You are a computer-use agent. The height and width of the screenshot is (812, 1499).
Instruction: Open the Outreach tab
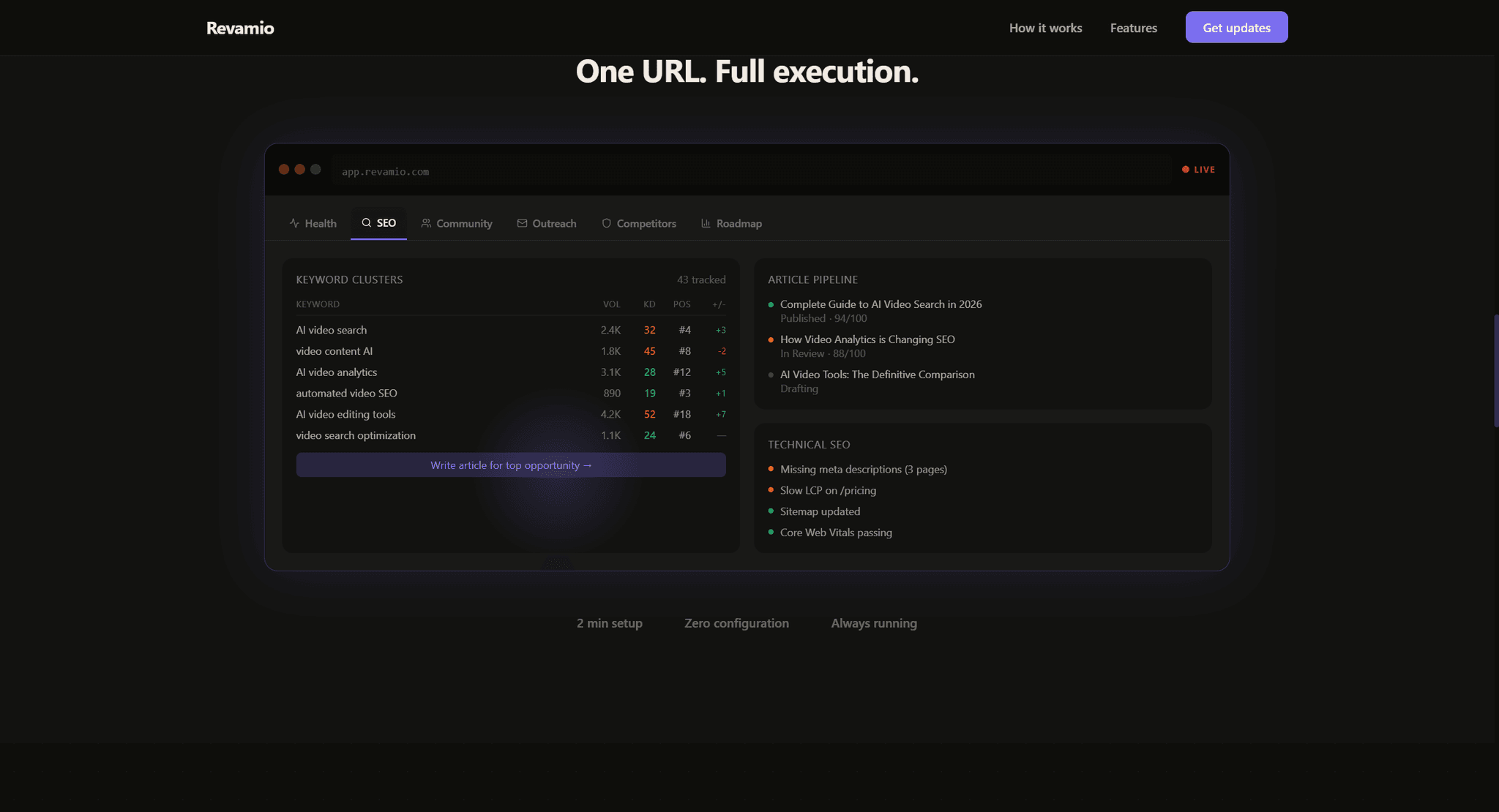click(x=547, y=223)
